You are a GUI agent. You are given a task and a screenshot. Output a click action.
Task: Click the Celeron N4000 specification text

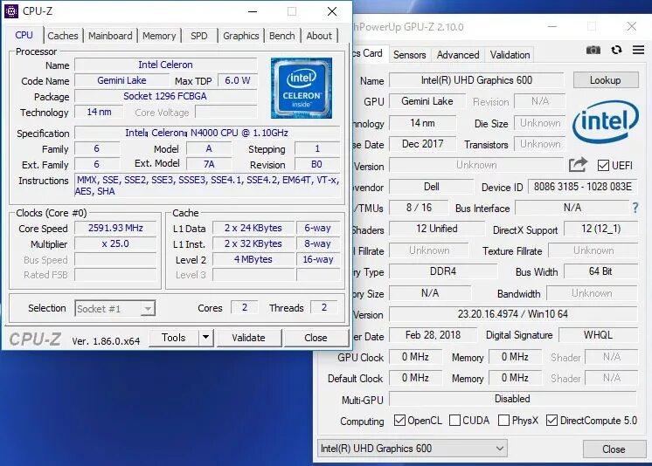point(207,133)
